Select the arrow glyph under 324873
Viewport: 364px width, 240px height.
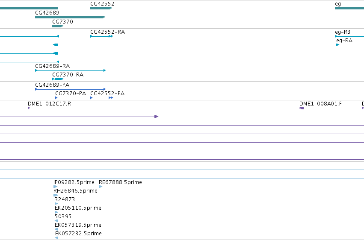[x=56, y=204]
